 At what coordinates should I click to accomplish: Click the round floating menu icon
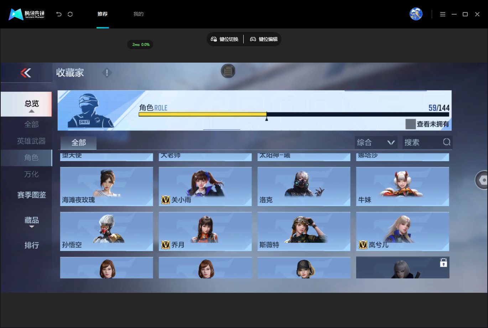click(x=228, y=71)
